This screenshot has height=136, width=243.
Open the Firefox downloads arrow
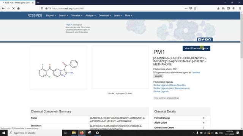click(x=218, y=8)
